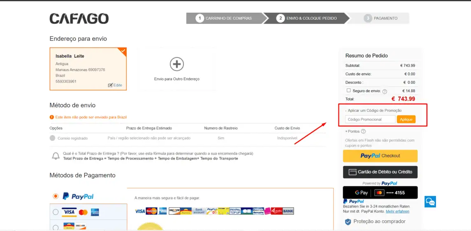Image resolution: width=471 pixels, height=231 pixels.
Task: Click the Prazo de Entrega Estimado header
Action: click(x=149, y=128)
